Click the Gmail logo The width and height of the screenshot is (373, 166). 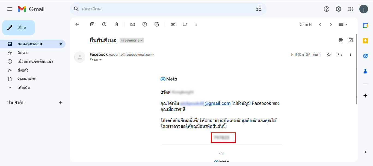click(x=31, y=9)
